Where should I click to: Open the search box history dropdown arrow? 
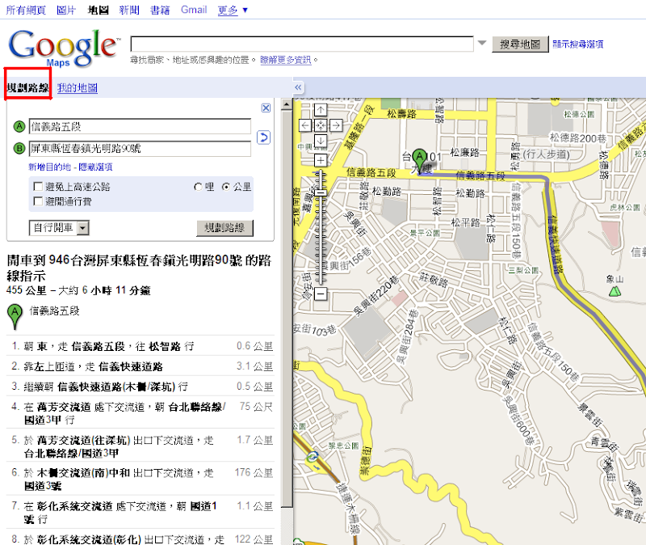(482, 43)
